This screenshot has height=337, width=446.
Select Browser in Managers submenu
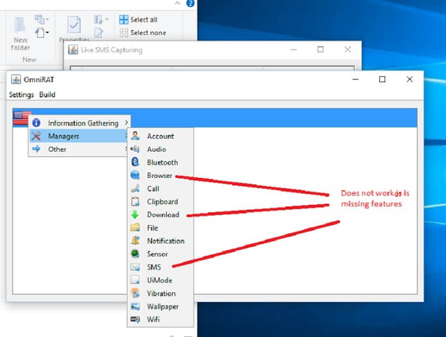point(161,175)
